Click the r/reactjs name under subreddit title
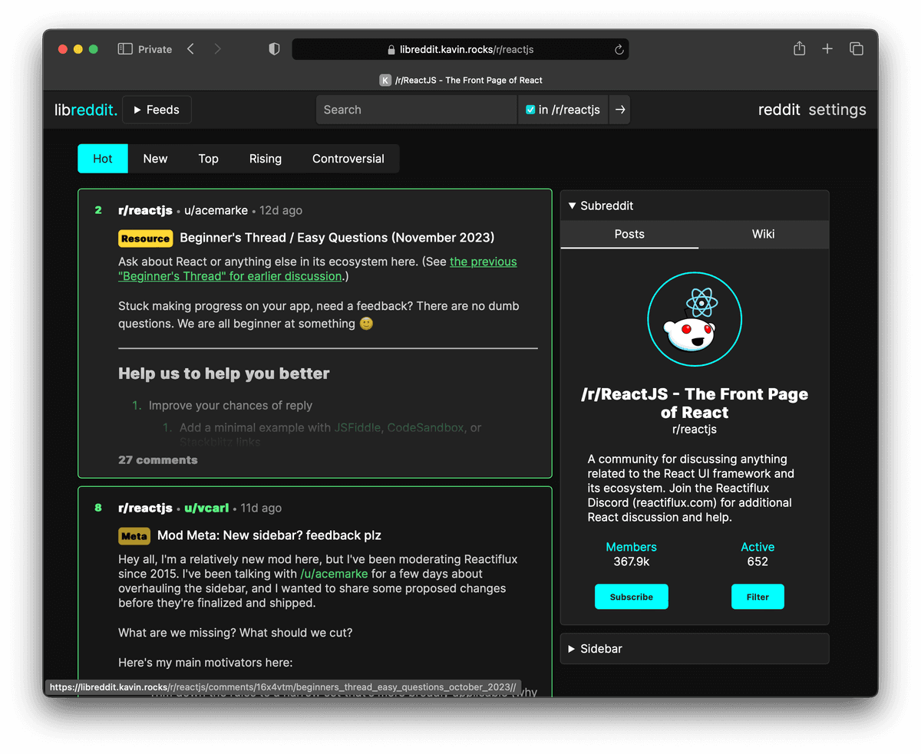The image size is (921, 754). coord(695,430)
